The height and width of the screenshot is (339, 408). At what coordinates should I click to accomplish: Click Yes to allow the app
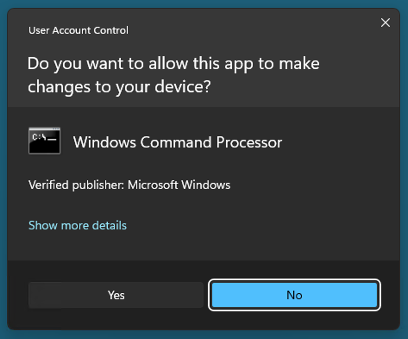click(116, 295)
